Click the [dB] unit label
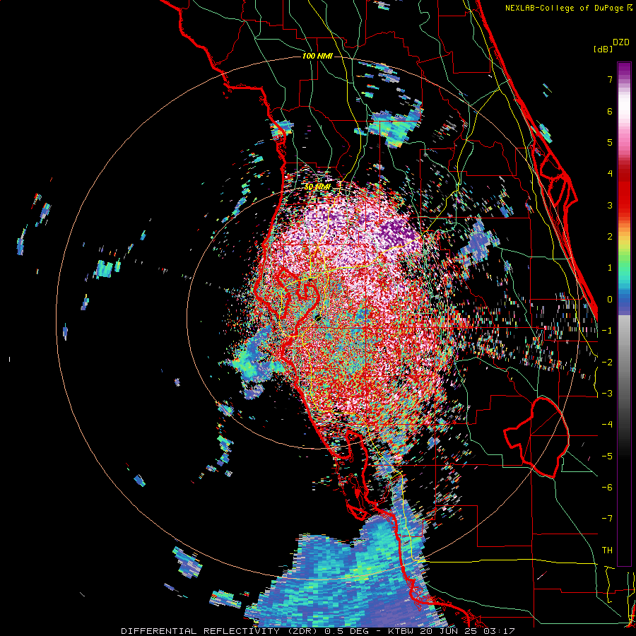This screenshot has width=636, height=636. coord(603,49)
